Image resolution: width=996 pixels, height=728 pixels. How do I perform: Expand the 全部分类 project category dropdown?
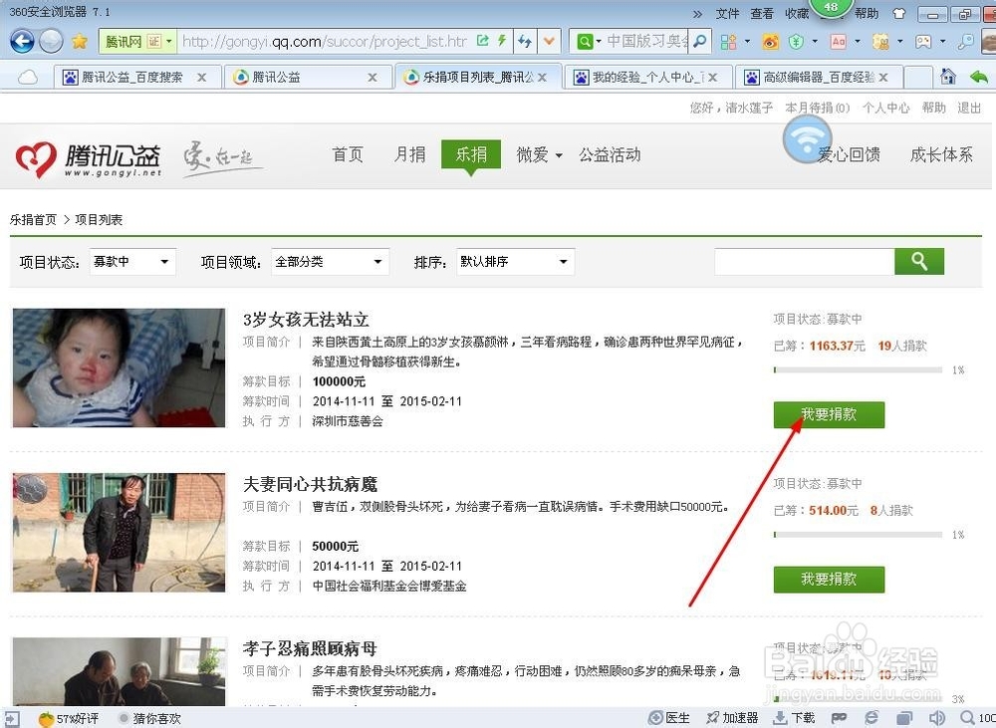(329, 261)
